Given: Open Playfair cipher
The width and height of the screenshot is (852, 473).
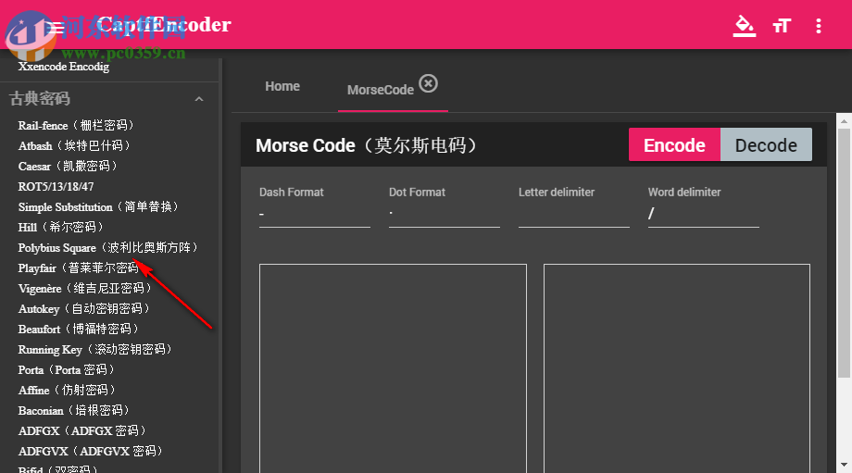Looking at the screenshot, I should pyautogui.click(x=78, y=268).
